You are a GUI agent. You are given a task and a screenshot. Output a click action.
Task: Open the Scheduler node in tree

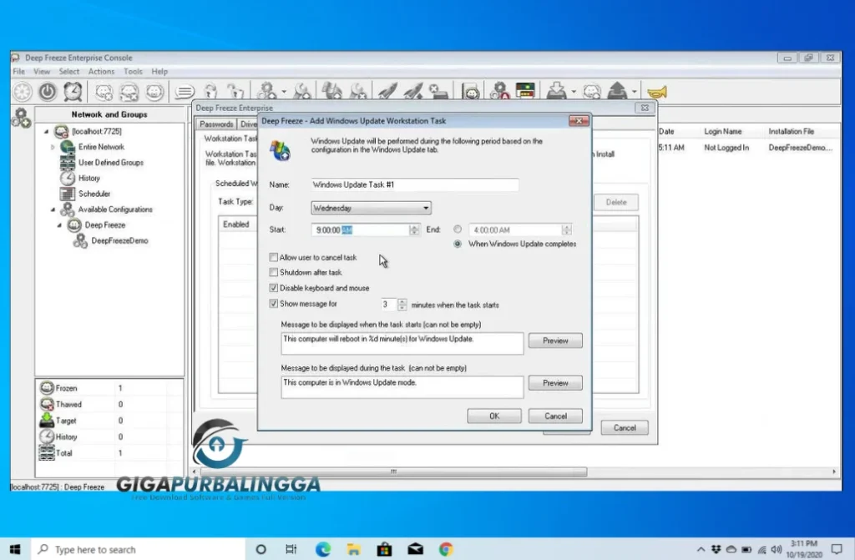[94, 194]
